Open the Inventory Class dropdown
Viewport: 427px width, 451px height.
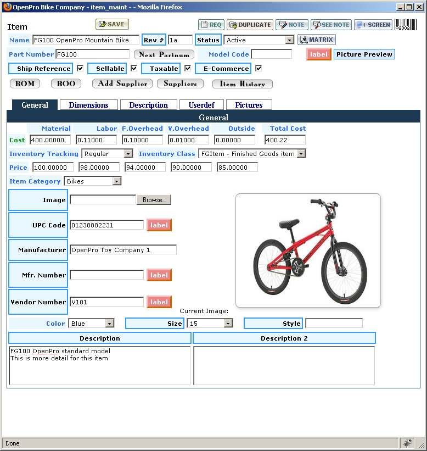click(x=301, y=154)
